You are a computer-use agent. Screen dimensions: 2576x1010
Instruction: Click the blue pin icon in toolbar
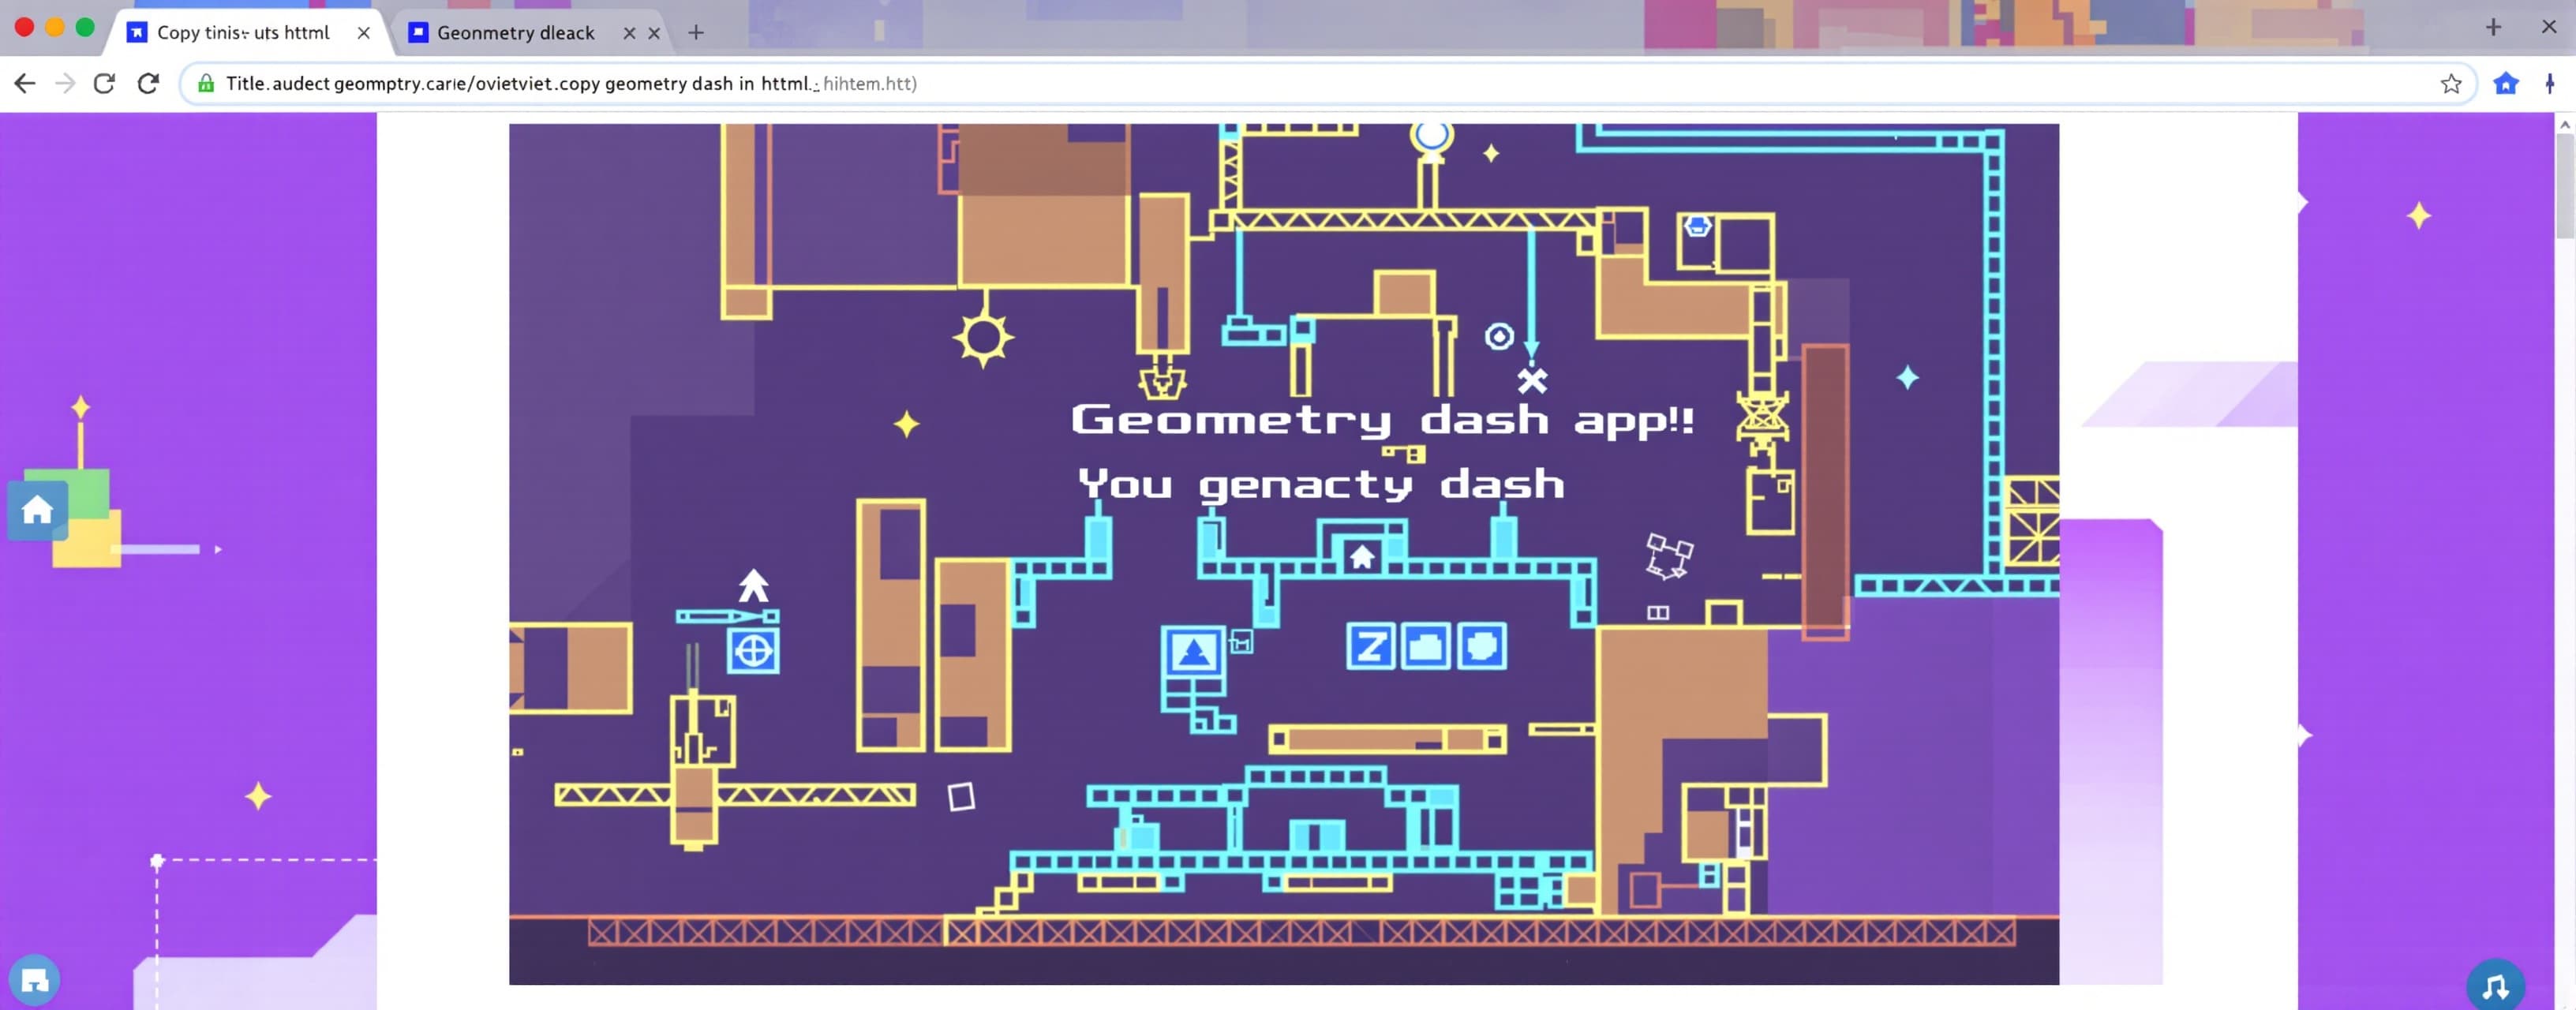tap(2549, 84)
